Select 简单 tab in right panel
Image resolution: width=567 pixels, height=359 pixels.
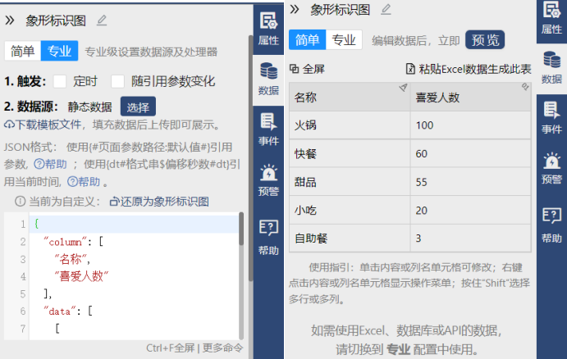coord(307,39)
